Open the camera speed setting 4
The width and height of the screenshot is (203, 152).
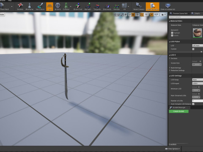(x=164, y=15)
